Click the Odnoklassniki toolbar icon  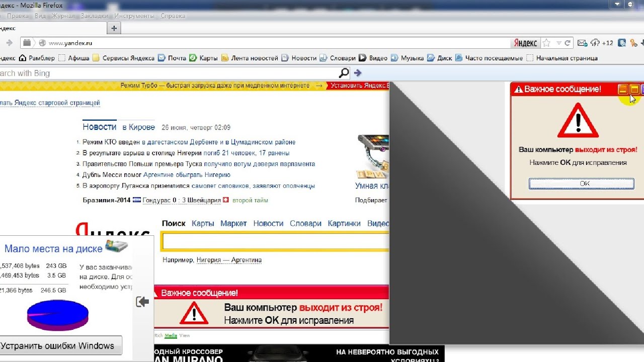[634, 43]
